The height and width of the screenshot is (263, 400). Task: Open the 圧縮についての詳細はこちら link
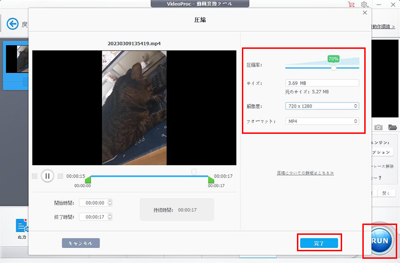coord(305,173)
